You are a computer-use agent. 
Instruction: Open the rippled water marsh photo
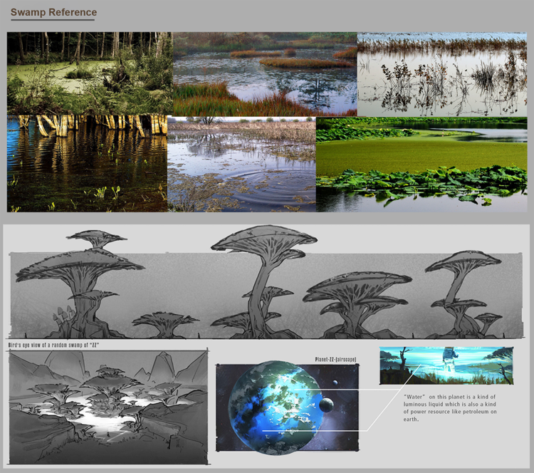241,165
